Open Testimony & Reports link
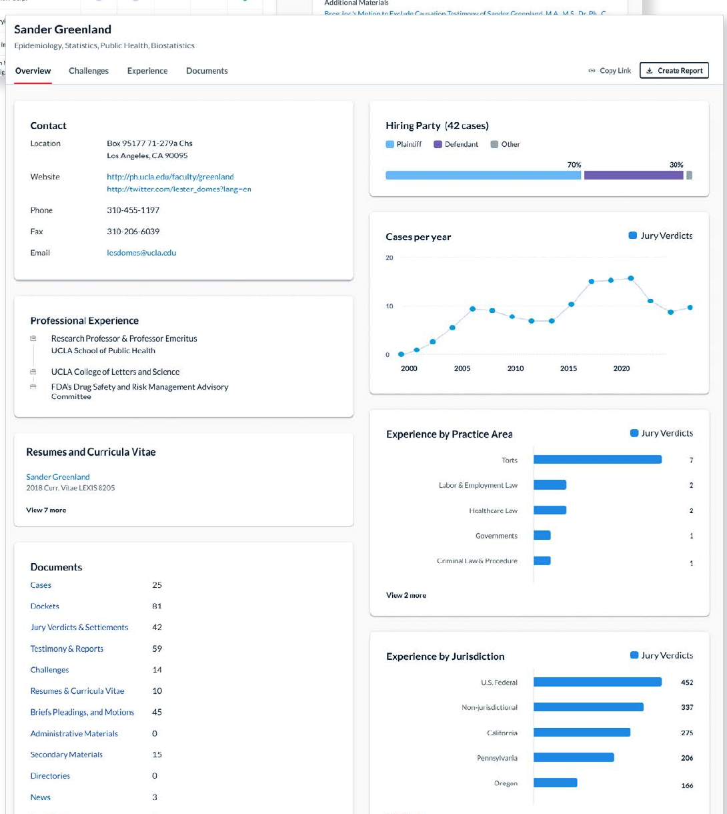Screen dimensions: 727x814 pyautogui.click(x=67, y=649)
